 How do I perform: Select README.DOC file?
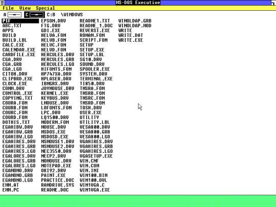click(55, 190)
